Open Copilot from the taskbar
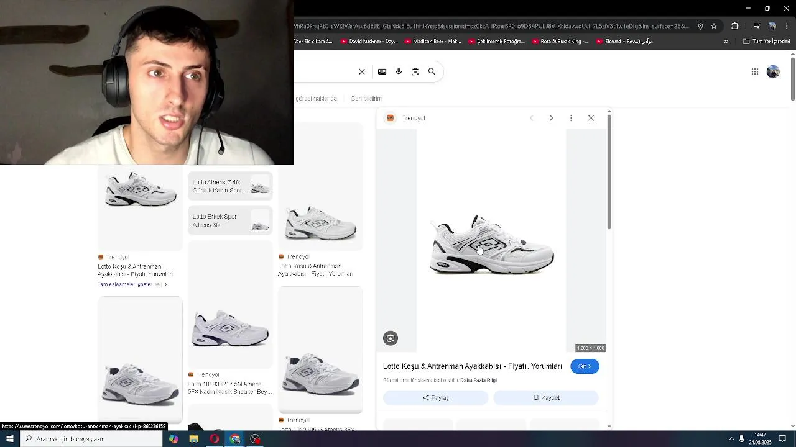The height and width of the screenshot is (447, 796). coord(174,439)
